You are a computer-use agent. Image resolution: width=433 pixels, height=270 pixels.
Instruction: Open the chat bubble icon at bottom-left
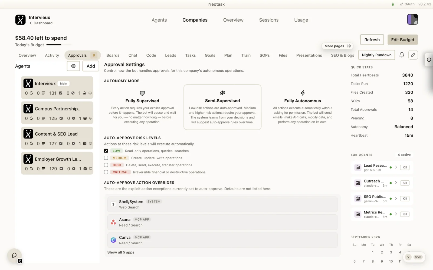pos(14,255)
